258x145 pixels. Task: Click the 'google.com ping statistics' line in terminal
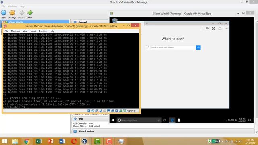click(x=32, y=98)
